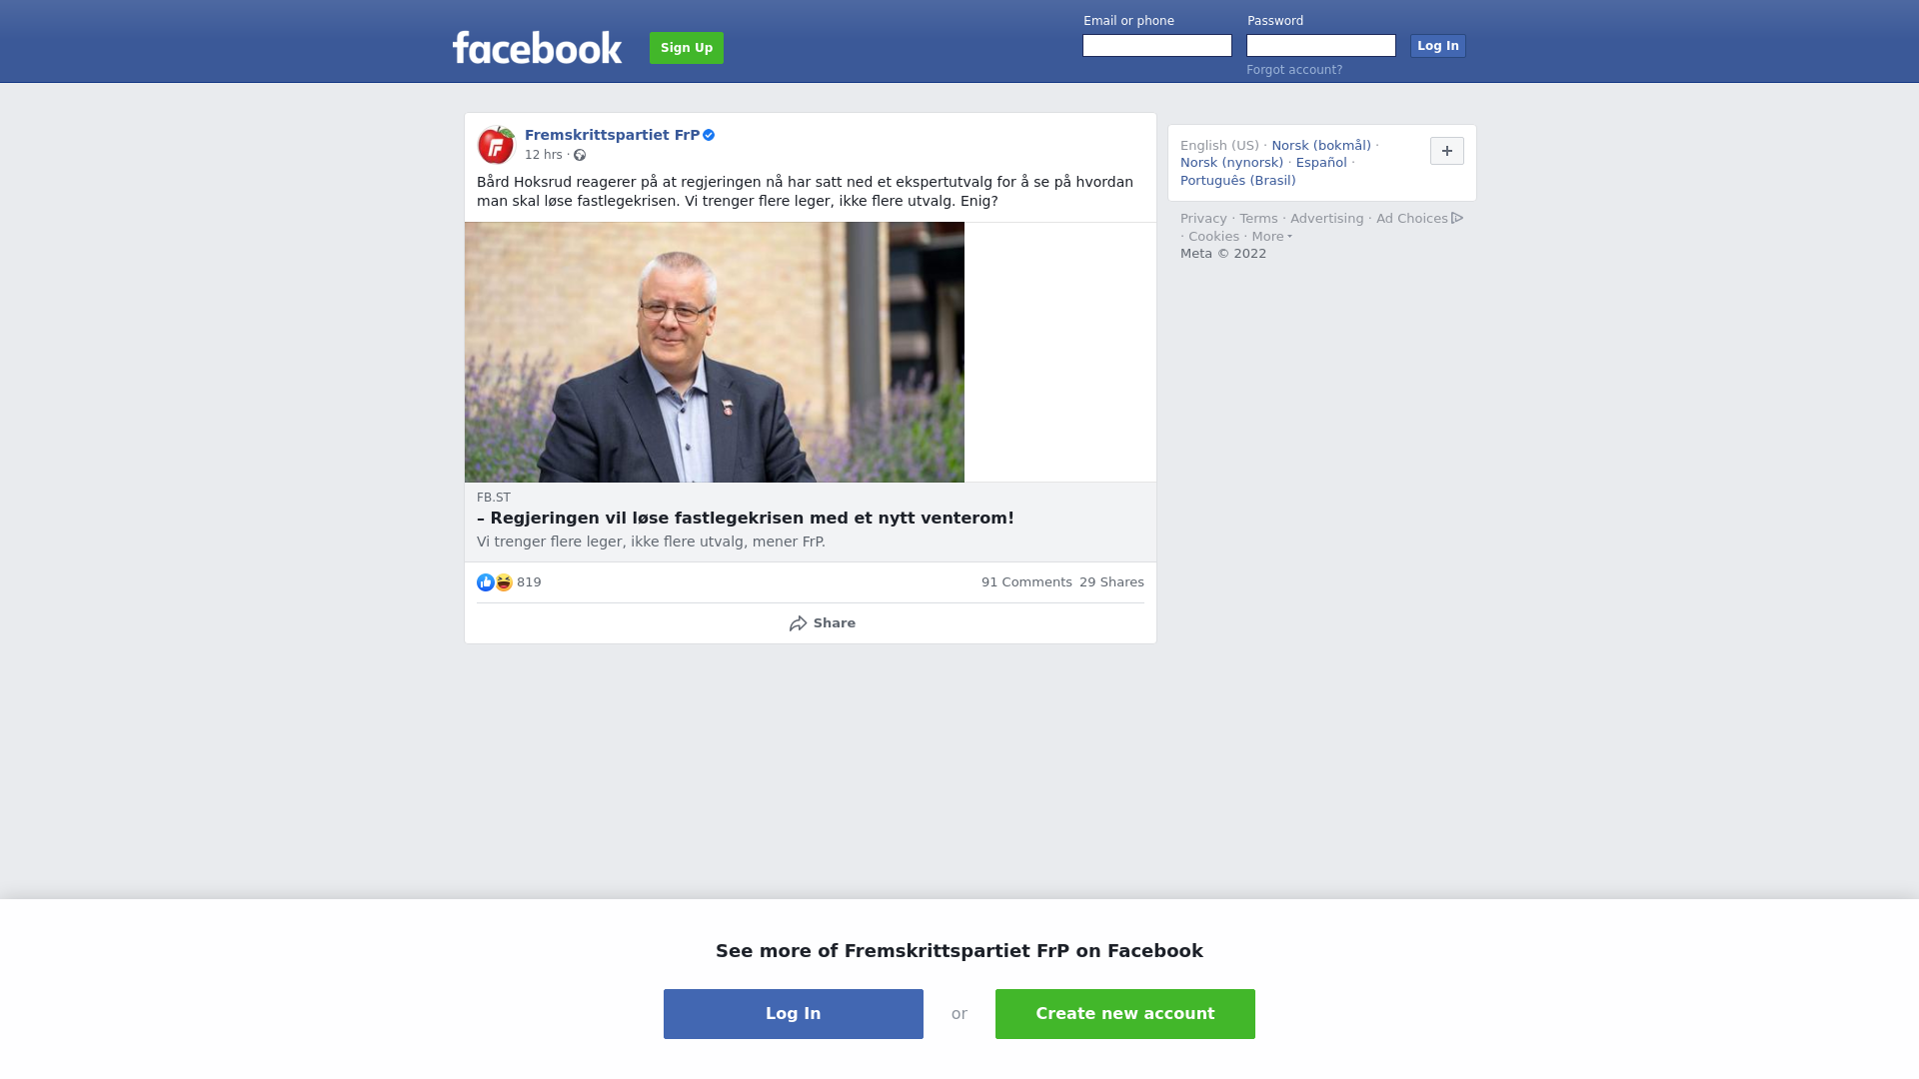Click the green Sign Up button
Screen dimensions: 1919x1079
[687, 48]
